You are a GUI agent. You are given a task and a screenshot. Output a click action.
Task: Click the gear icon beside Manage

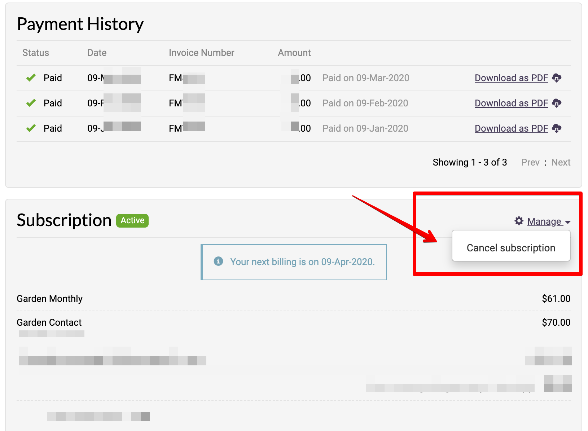pyautogui.click(x=519, y=221)
